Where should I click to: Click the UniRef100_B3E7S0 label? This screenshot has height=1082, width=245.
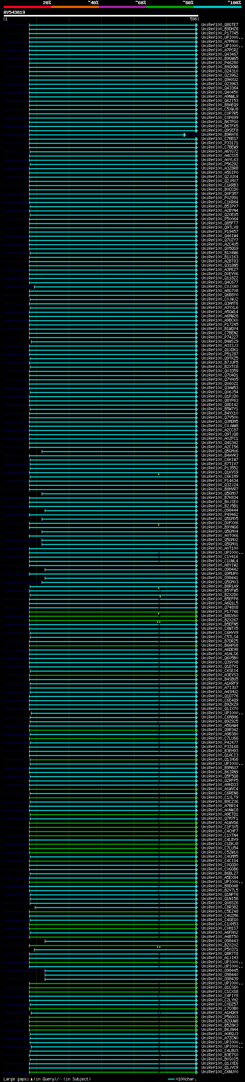pyautogui.click(x=220, y=1055)
